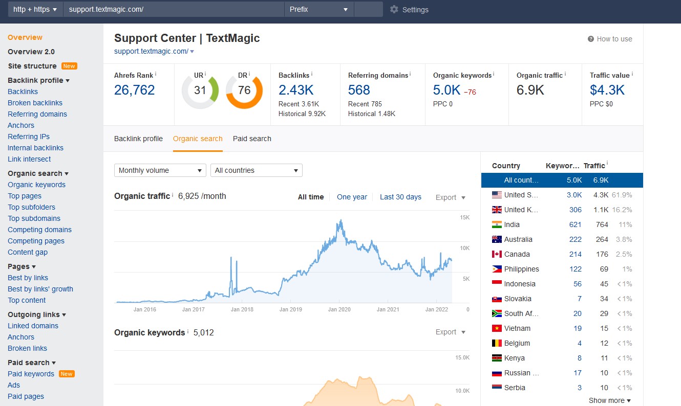This screenshot has height=406, width=681.
Task: Click the India flag icon
Action: pos(497,224)
